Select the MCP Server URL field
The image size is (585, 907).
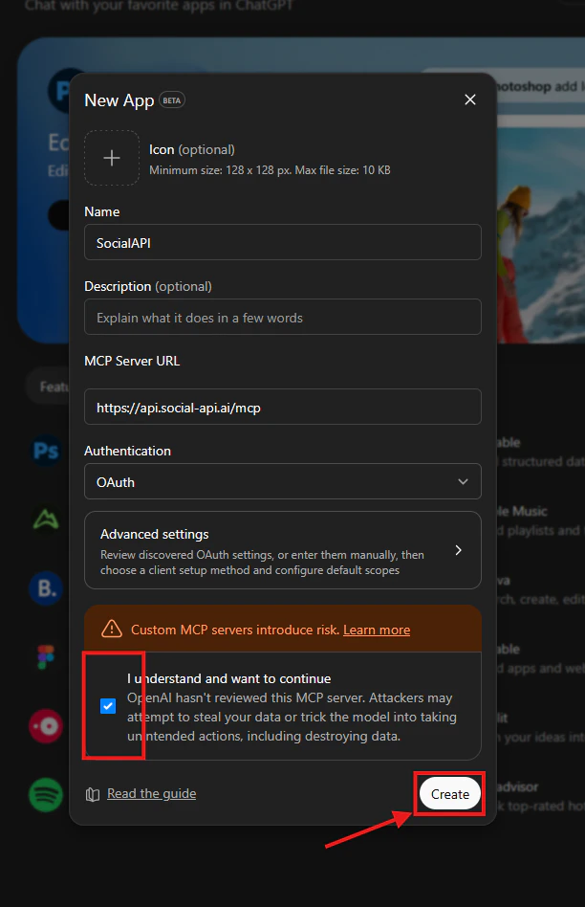tap(282, 407)
